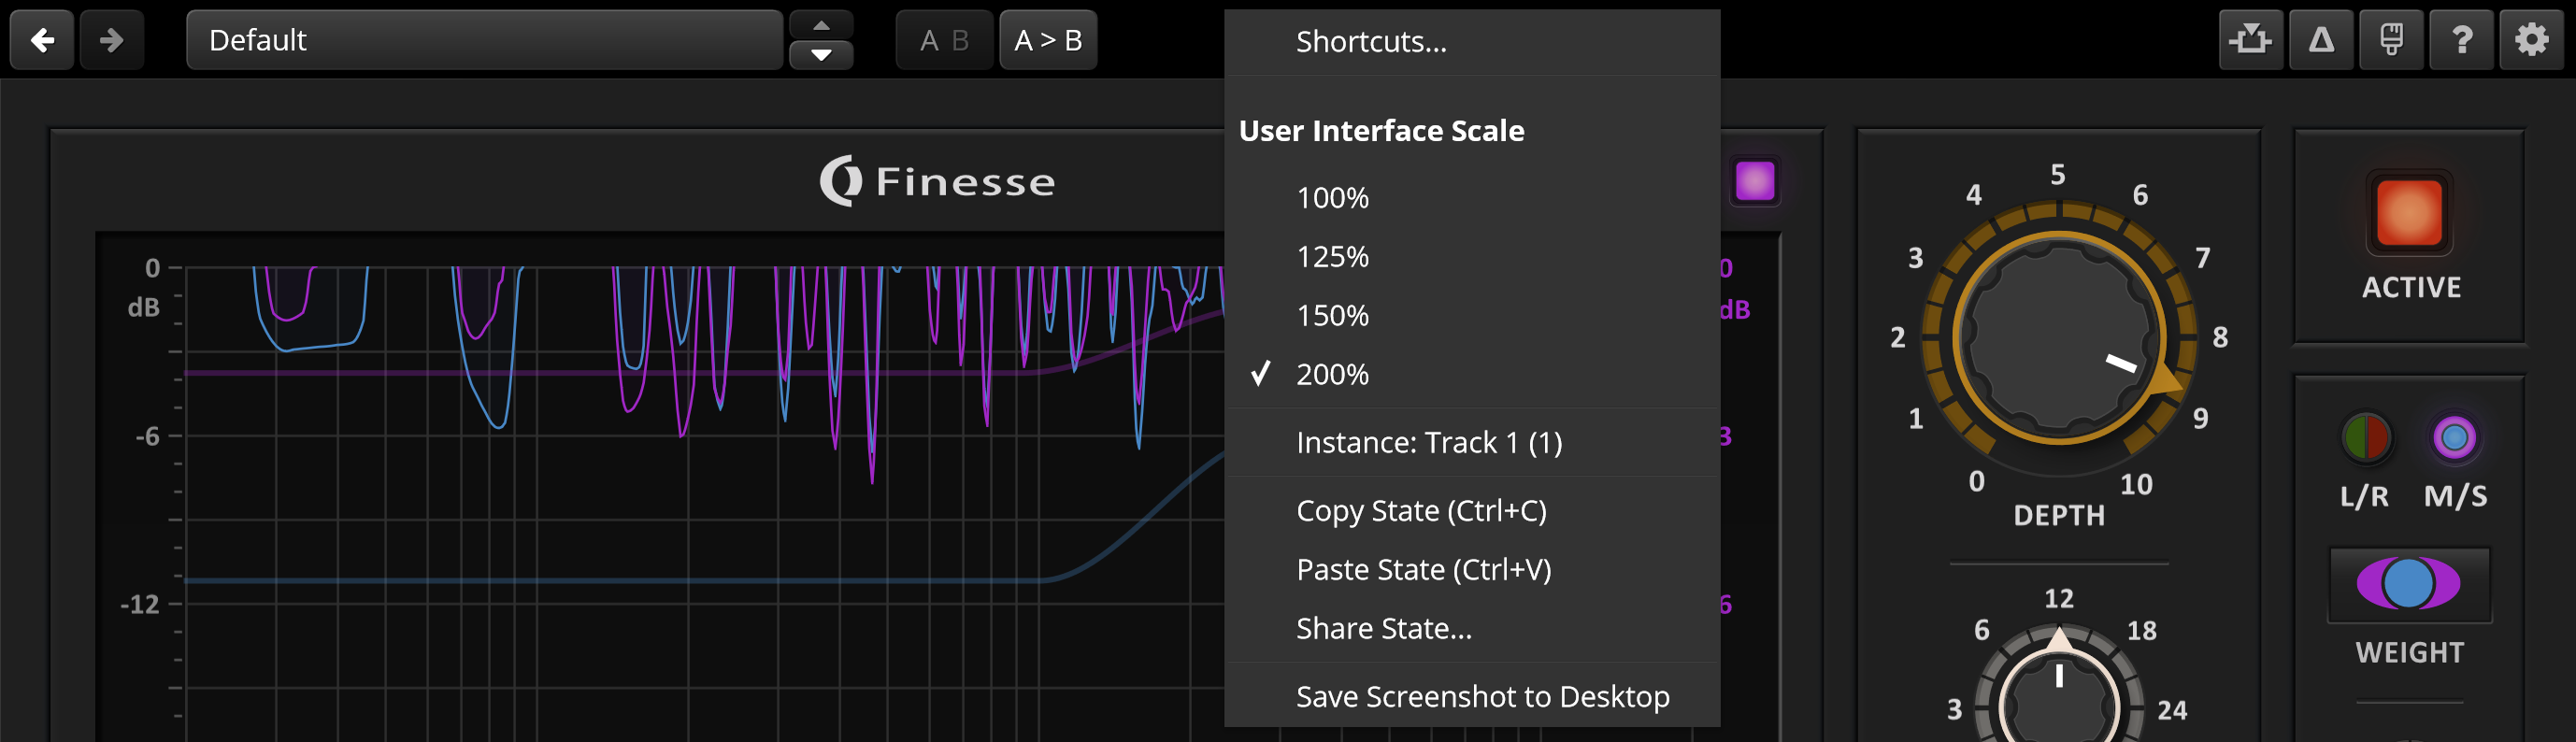Click the DEPTH label text
This screenshot has height=742, width=2576.
[2059, 516]
